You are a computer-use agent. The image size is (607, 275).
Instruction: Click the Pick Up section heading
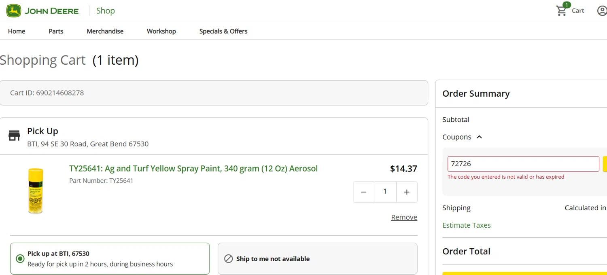42,131
